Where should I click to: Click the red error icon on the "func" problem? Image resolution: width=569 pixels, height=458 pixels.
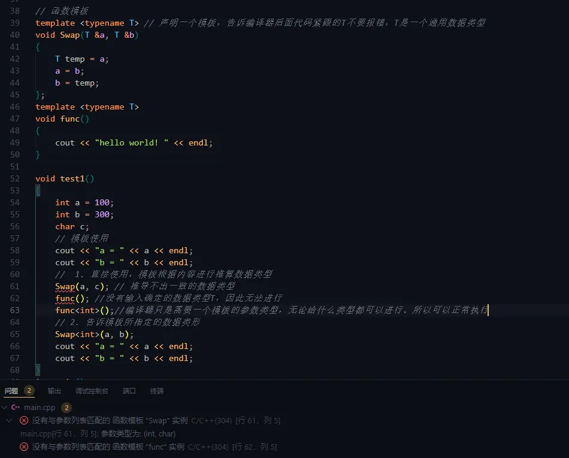tap(24, 447)
